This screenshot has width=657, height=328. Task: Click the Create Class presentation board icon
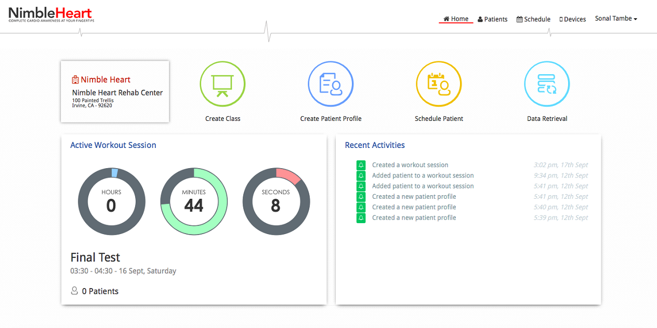(222, 84)
